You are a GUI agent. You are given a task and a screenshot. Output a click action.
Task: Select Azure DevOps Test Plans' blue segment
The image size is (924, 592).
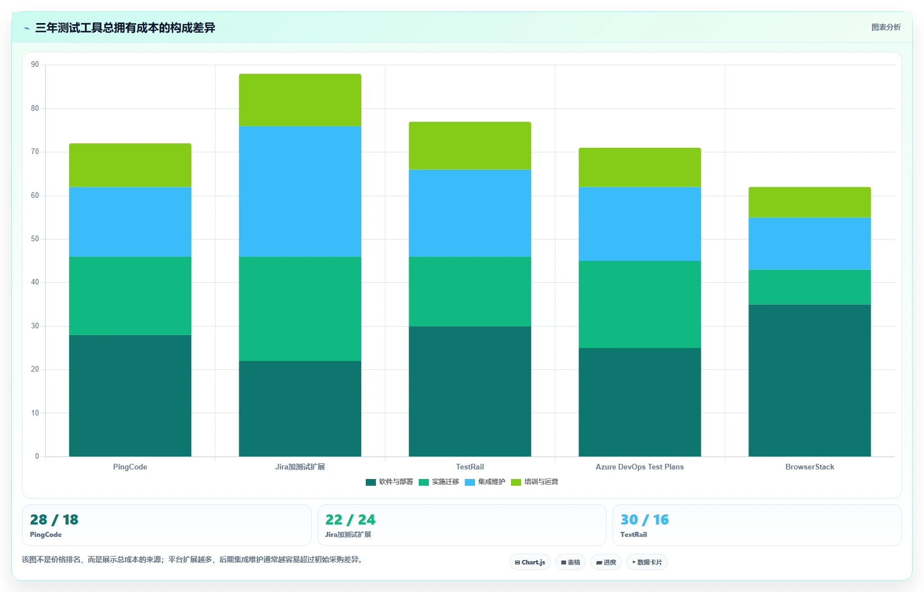click(640, 224)
